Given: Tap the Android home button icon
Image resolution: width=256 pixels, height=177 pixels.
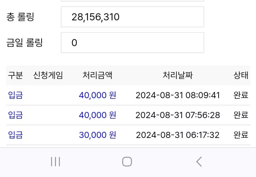Looking at the screenshot, I should pos(127,162).
